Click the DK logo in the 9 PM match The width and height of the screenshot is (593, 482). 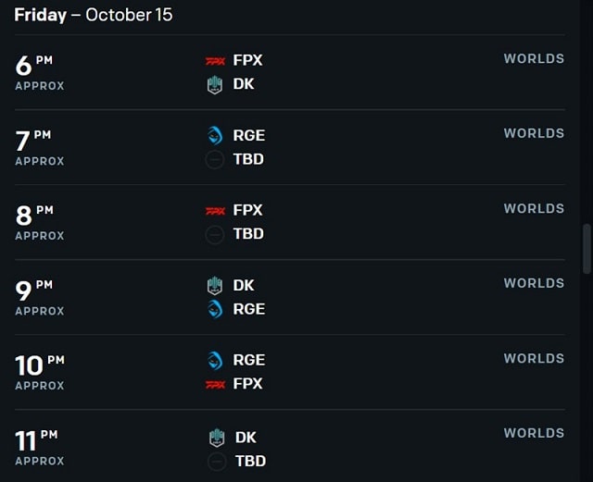click(215, 286)
